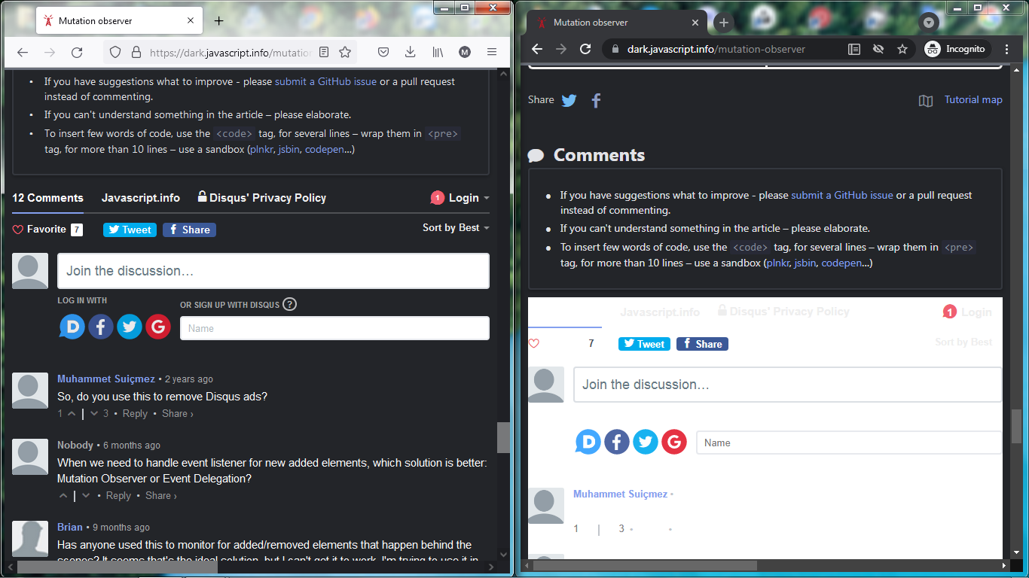Click the Firefox account avatar icon

(465, 53)
